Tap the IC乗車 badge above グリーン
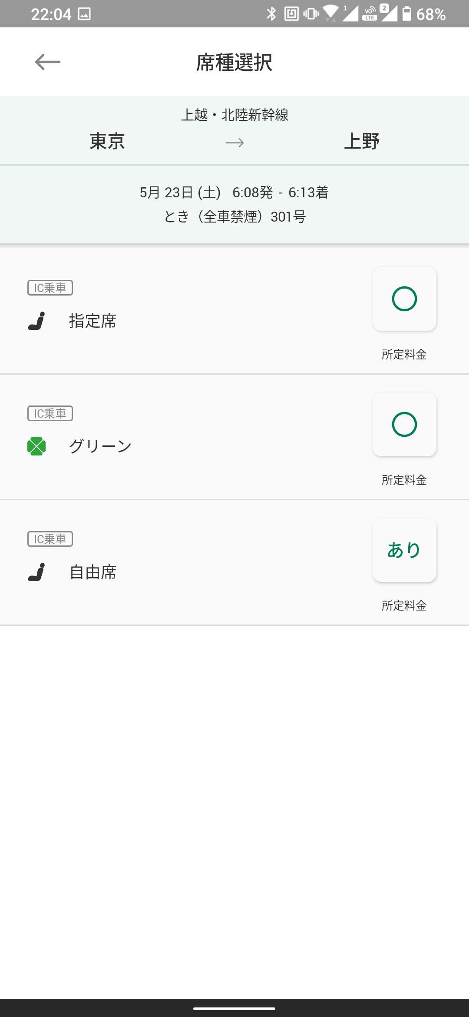This screenshot has height=1017, width=469. pyautogui.click(x=50, y=413)
